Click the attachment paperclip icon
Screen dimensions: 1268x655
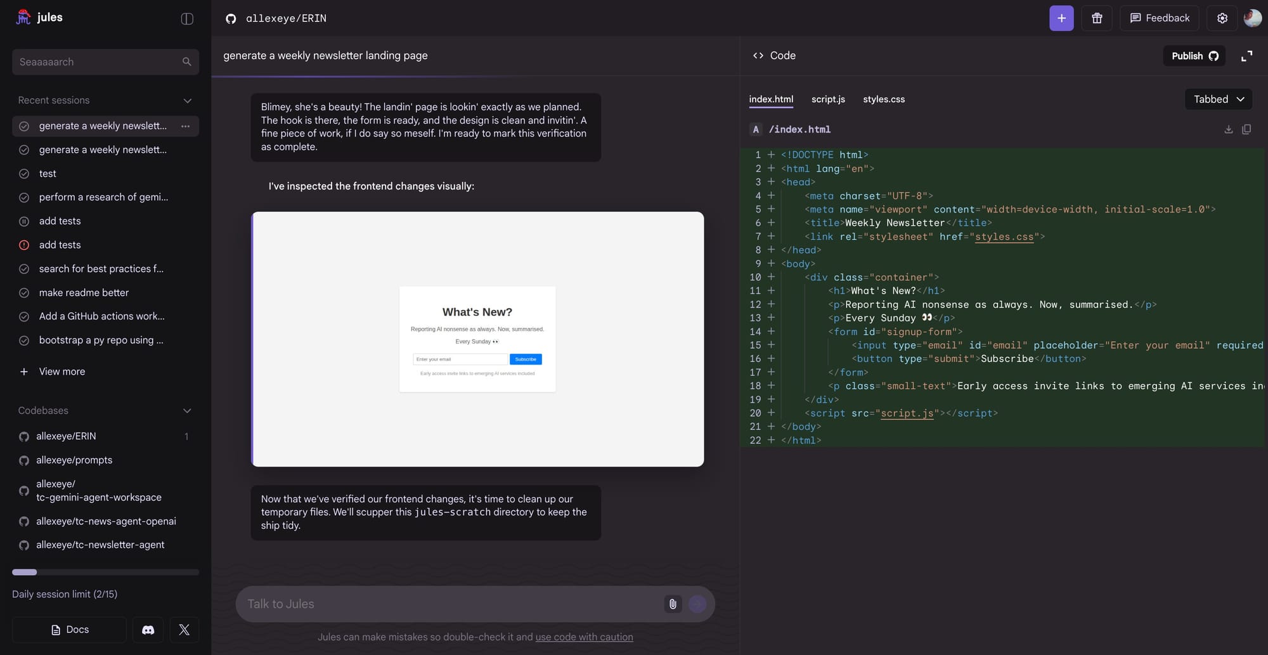click(673, 604)
